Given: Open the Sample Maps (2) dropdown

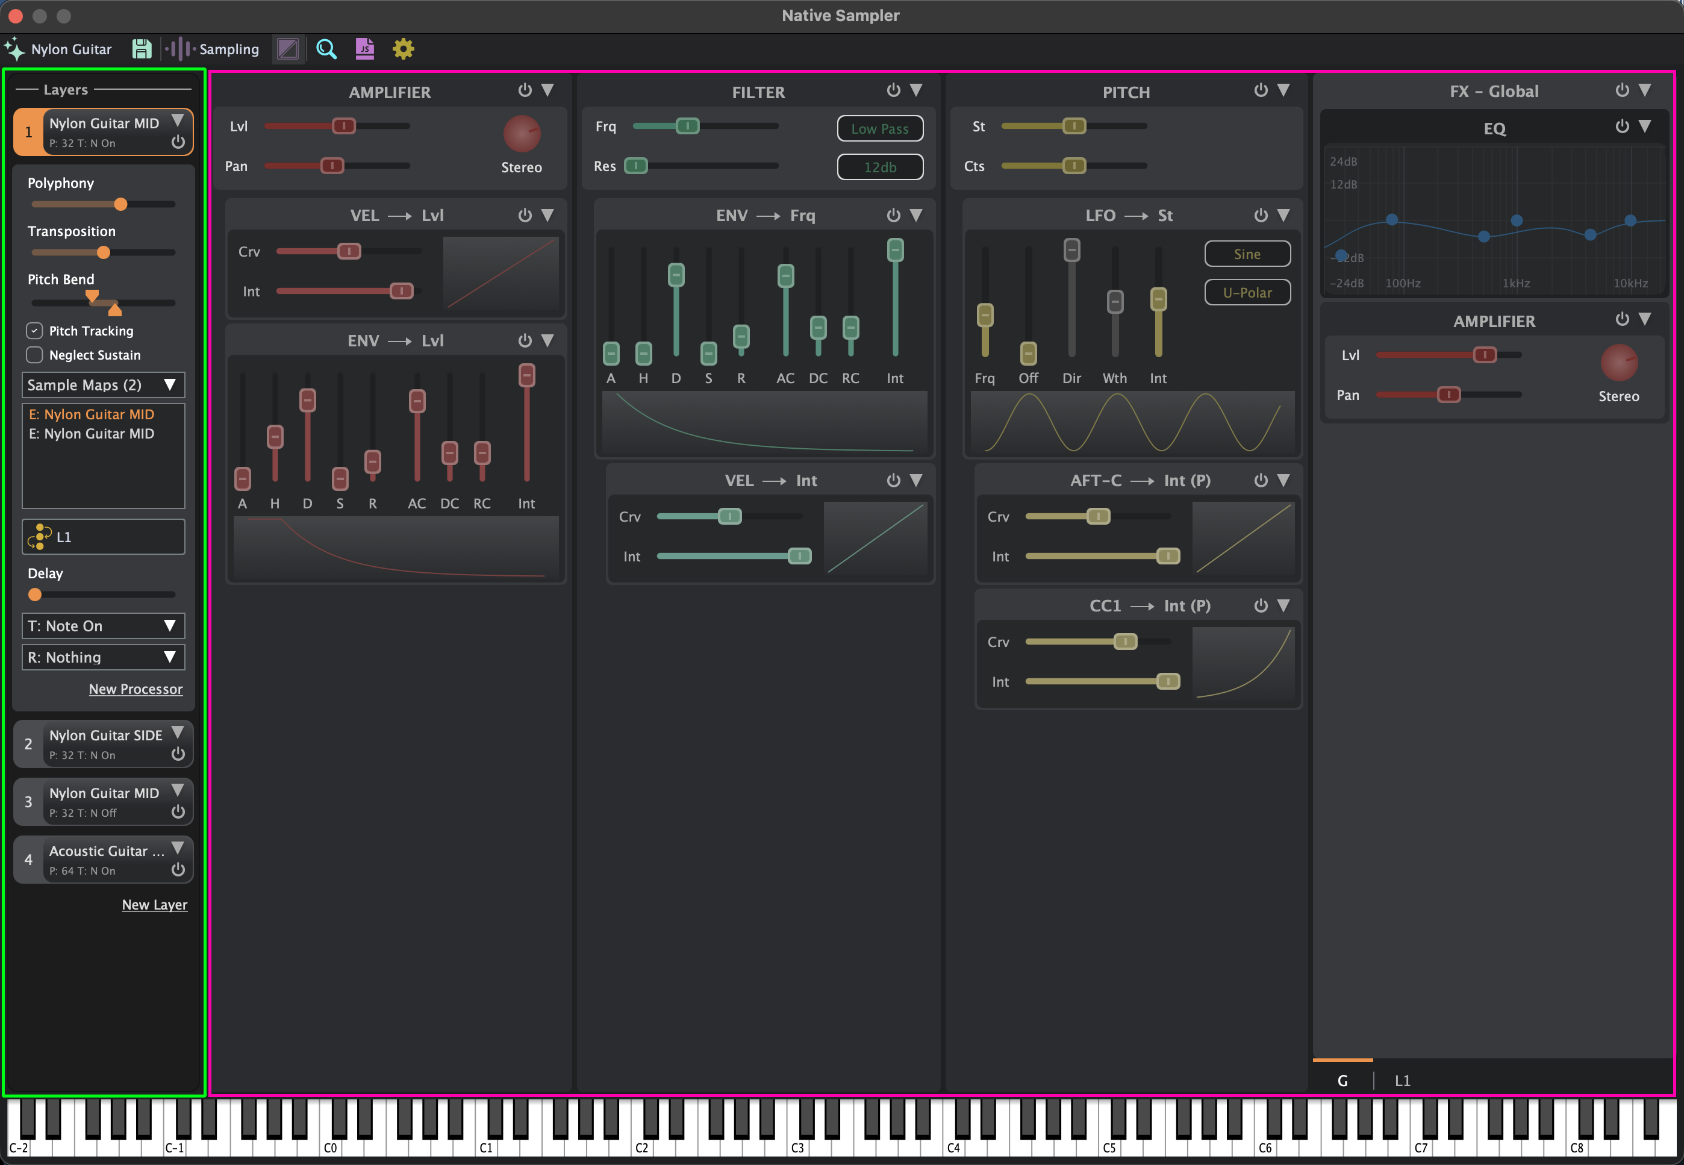Looking at the screenshot, I should 103,385.
